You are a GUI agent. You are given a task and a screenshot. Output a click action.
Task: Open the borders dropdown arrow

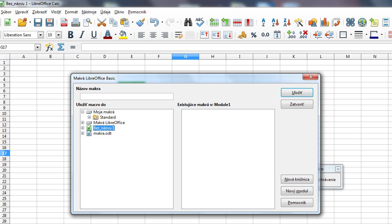click(351, 35)
